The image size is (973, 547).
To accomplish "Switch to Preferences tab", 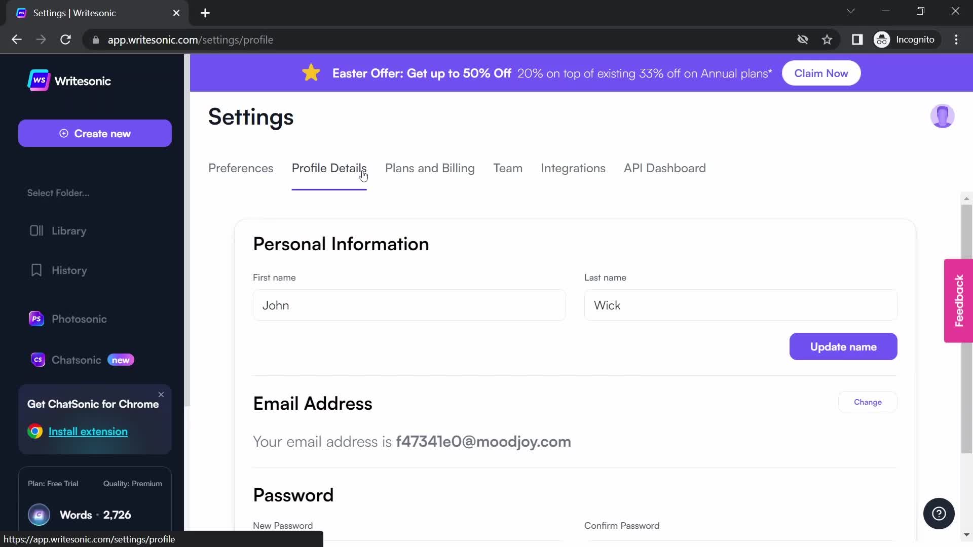I will (241, 168).
